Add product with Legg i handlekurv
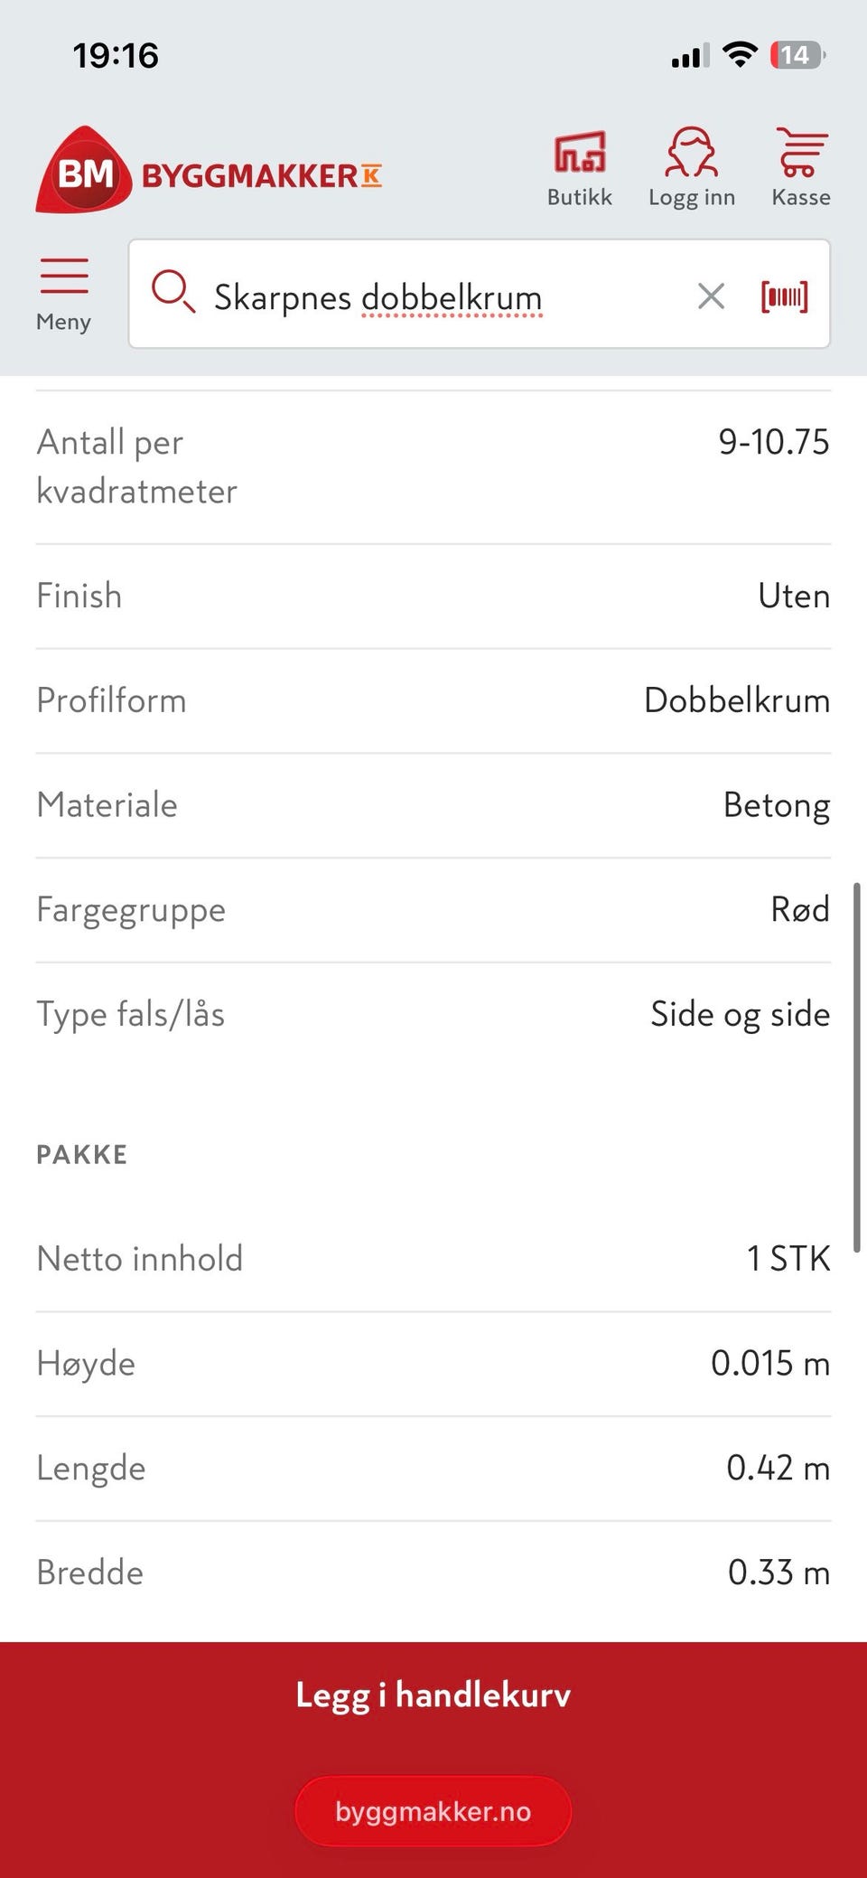 [433, 1695]
